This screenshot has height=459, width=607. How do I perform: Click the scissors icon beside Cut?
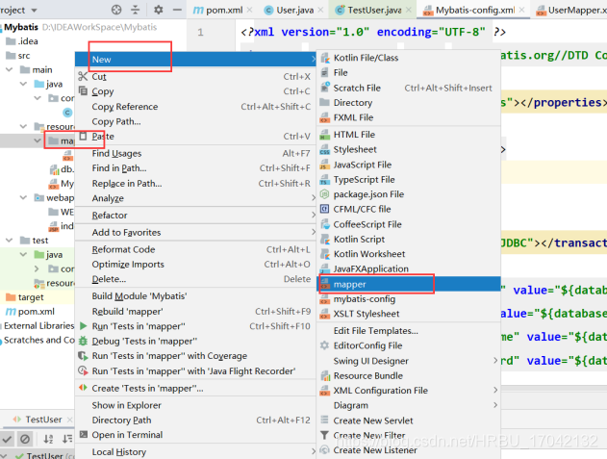(x=83, y=76)
